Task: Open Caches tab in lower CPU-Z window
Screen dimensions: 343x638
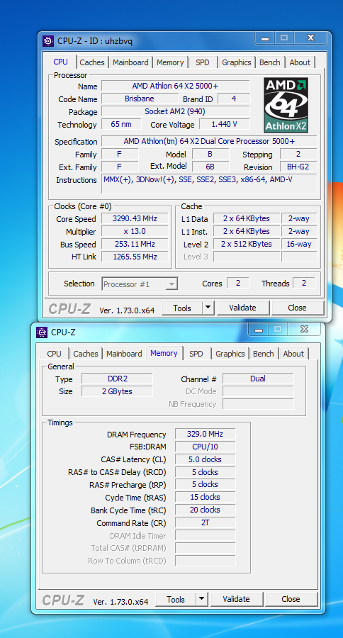Action: coord(86,354)
